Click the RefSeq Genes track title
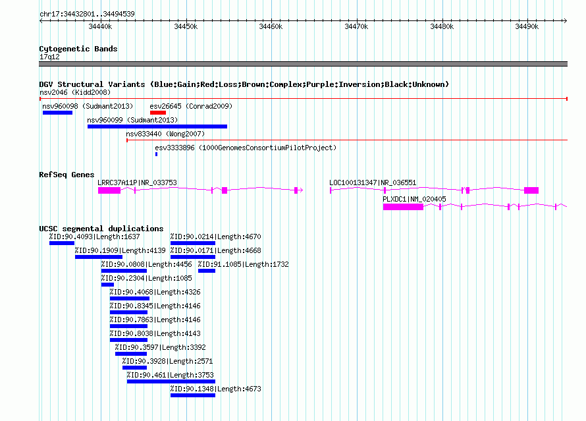Screen dimensions: 586x421 coord(67,175)
